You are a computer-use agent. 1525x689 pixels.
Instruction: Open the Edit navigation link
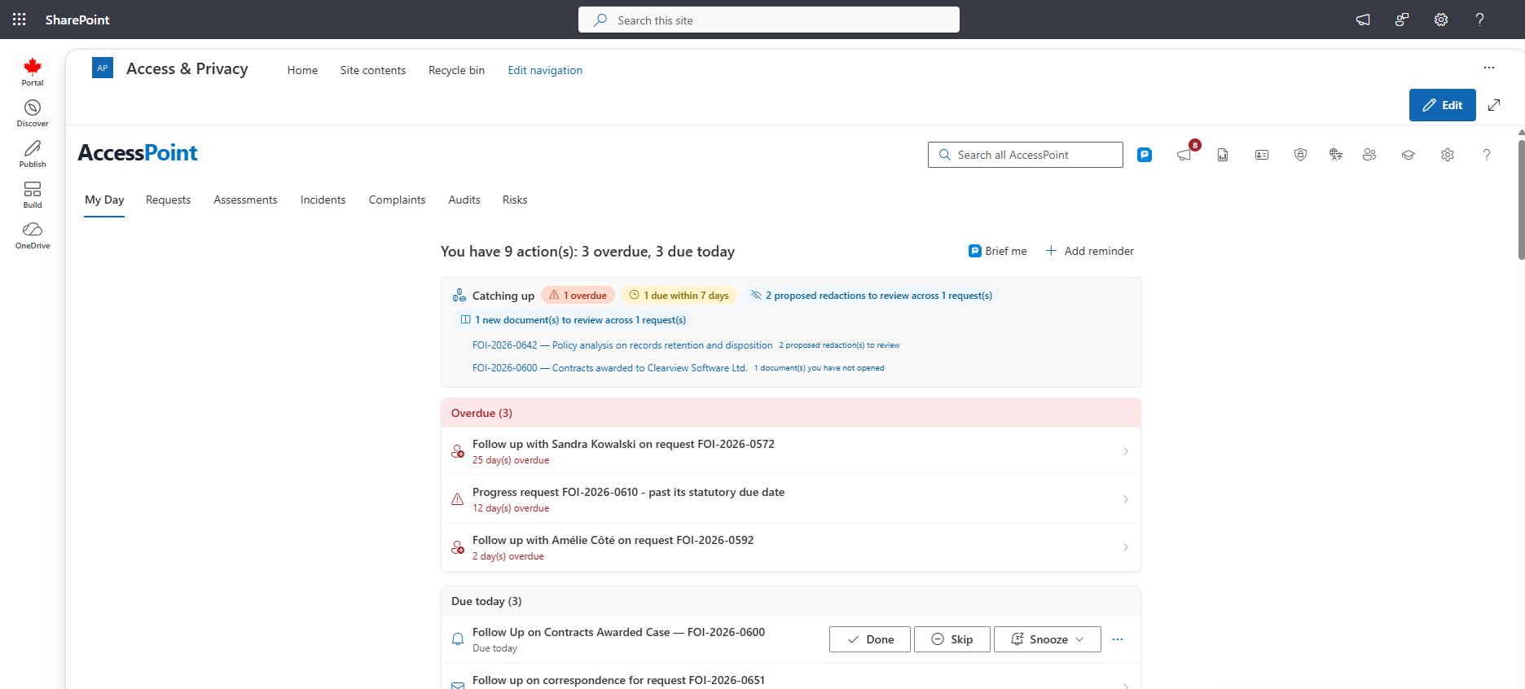pyautogui.click(x=545, y=70)
